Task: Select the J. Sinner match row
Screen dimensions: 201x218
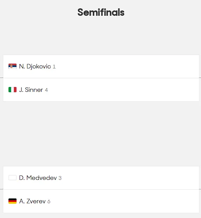Action: pyautogui.click(x=101, y=90)
